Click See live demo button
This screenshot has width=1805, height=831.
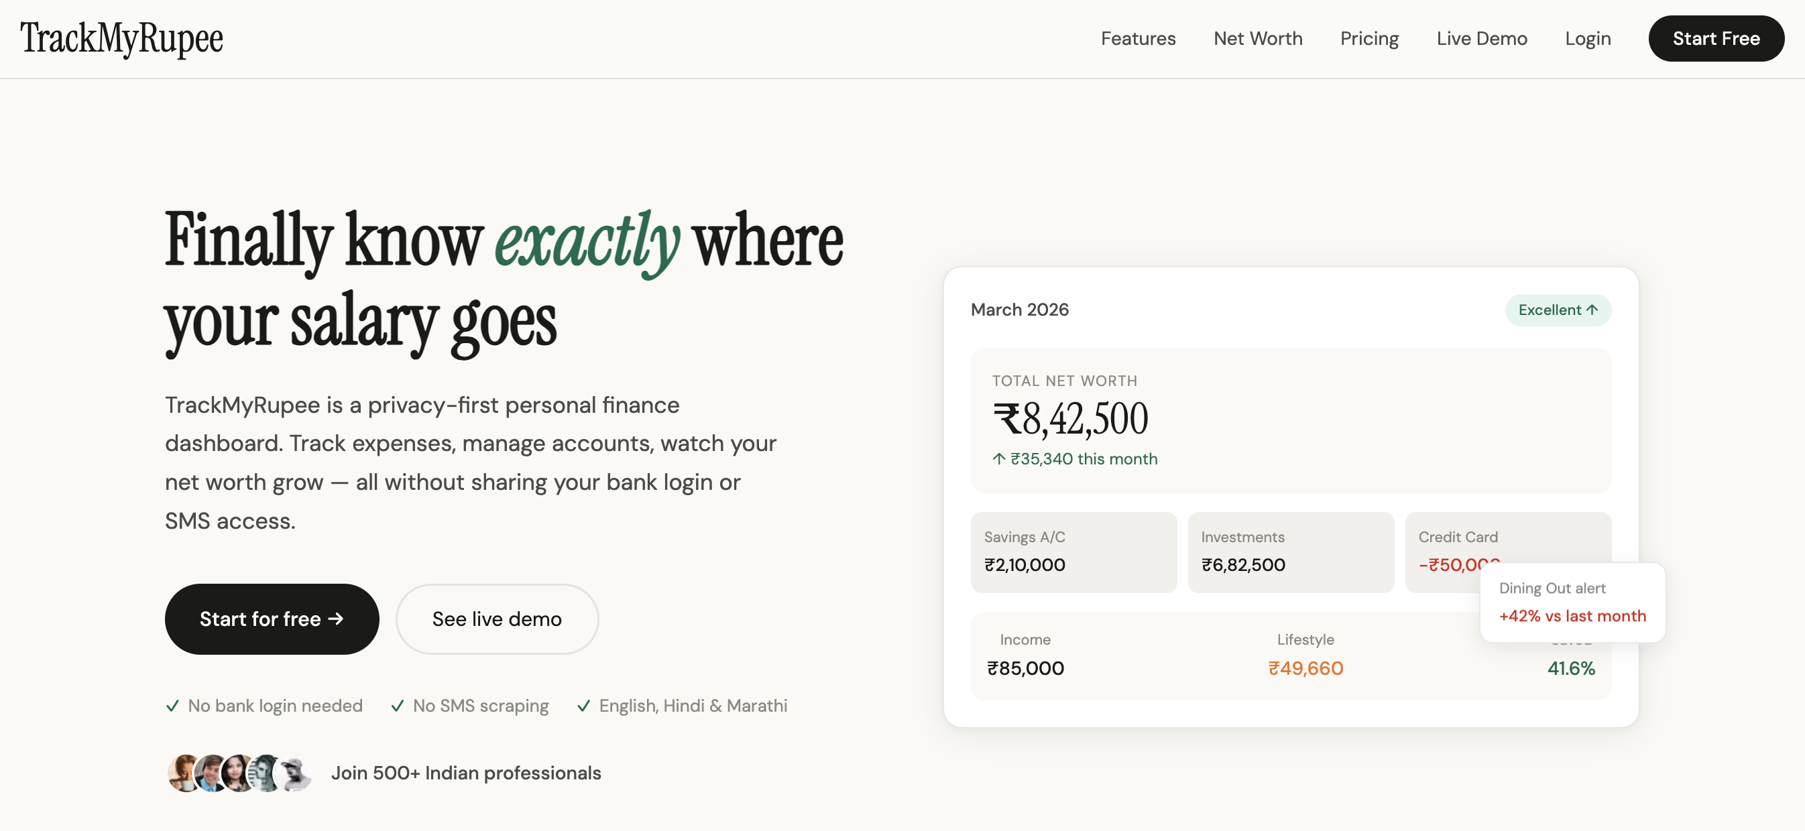(x=497, y=619)
